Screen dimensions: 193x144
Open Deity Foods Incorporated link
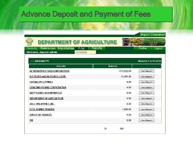[x=46, y=93]
